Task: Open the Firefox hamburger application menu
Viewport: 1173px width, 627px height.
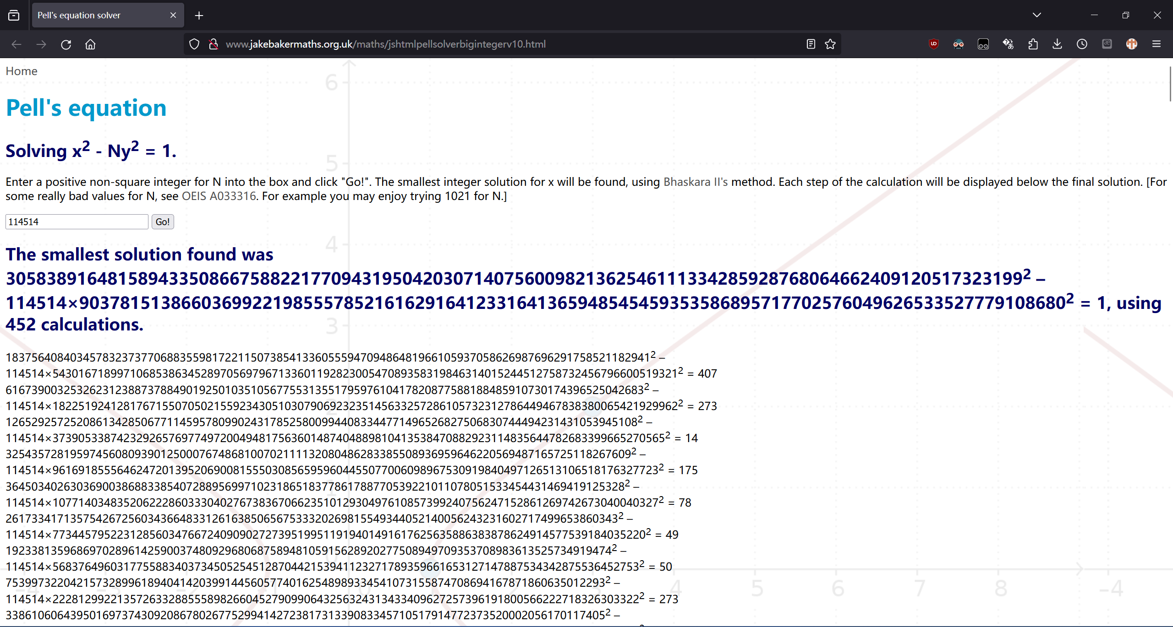Action: pos(1156,44)
